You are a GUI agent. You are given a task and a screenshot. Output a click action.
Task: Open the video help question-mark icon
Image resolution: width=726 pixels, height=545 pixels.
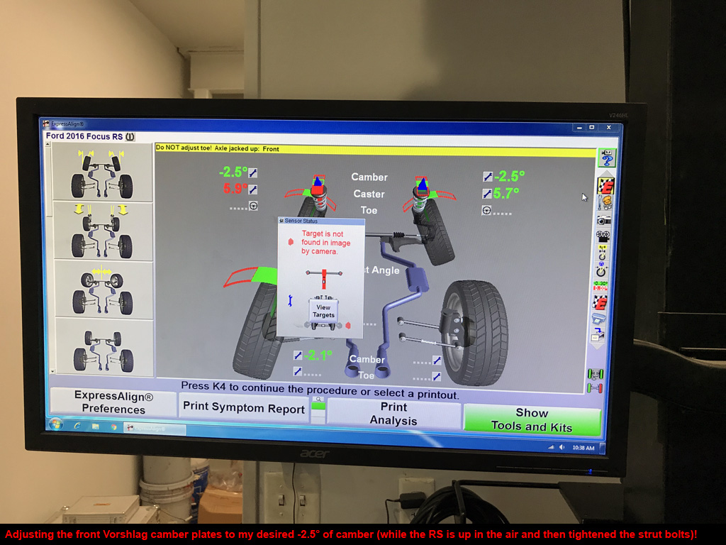pyautogui.click(x=607, y=157)
